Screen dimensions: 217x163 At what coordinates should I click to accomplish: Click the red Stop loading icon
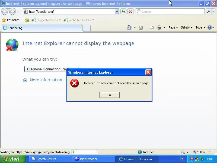pos(130,11)
